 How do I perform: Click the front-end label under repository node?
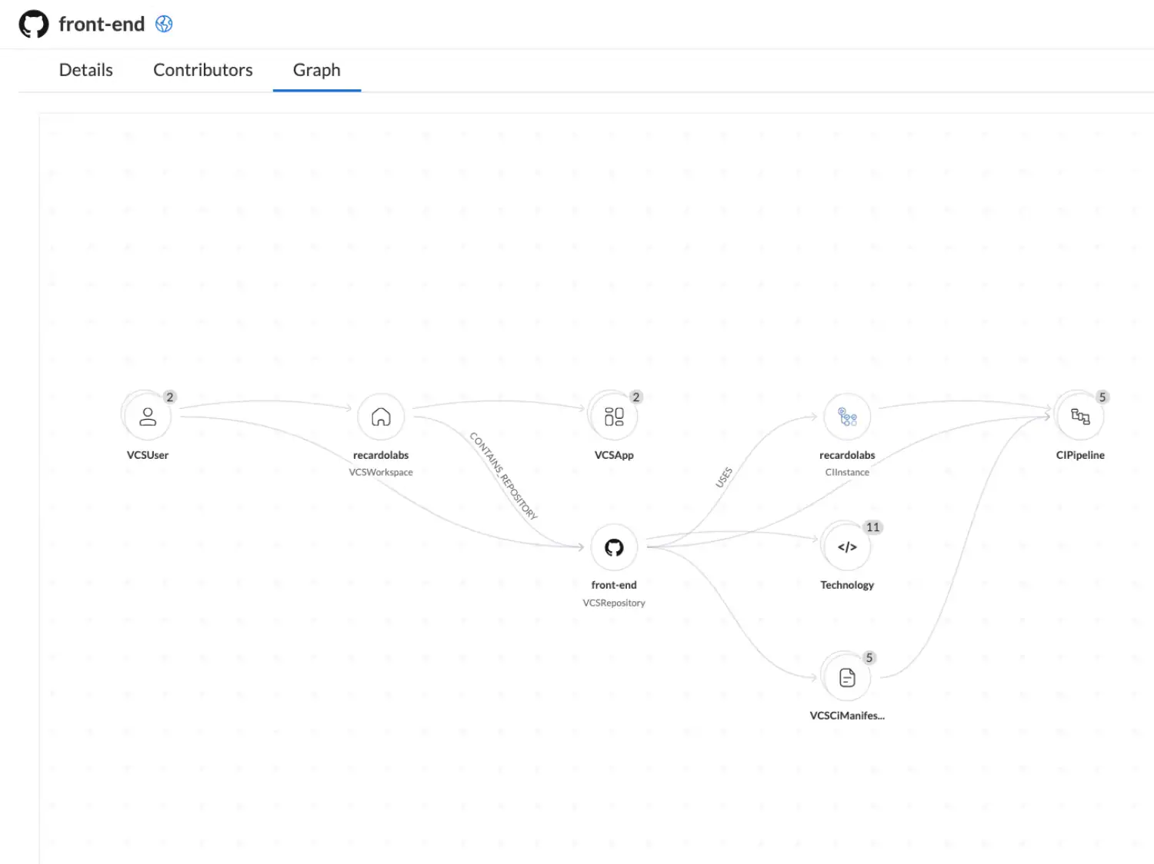614,585
